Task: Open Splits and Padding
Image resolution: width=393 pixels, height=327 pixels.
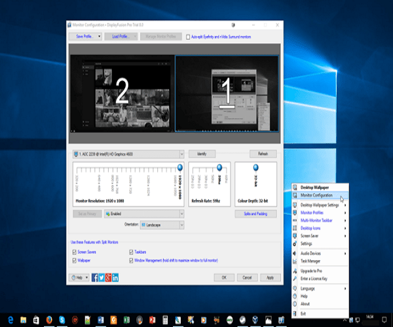Action: 255,214
